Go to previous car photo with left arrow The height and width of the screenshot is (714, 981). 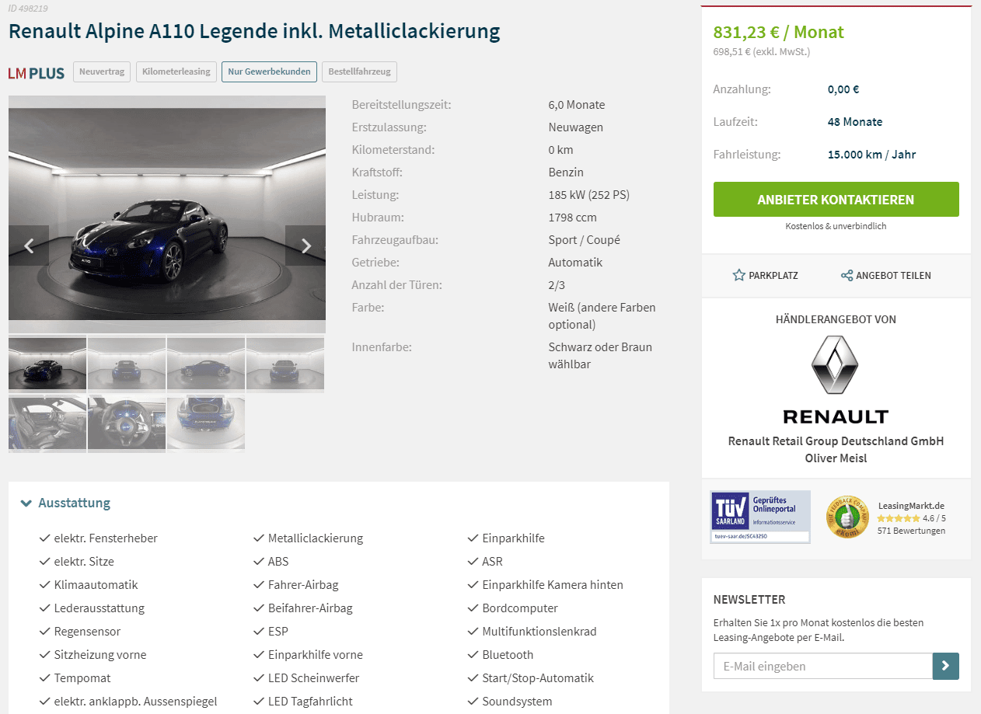(29, 246)
